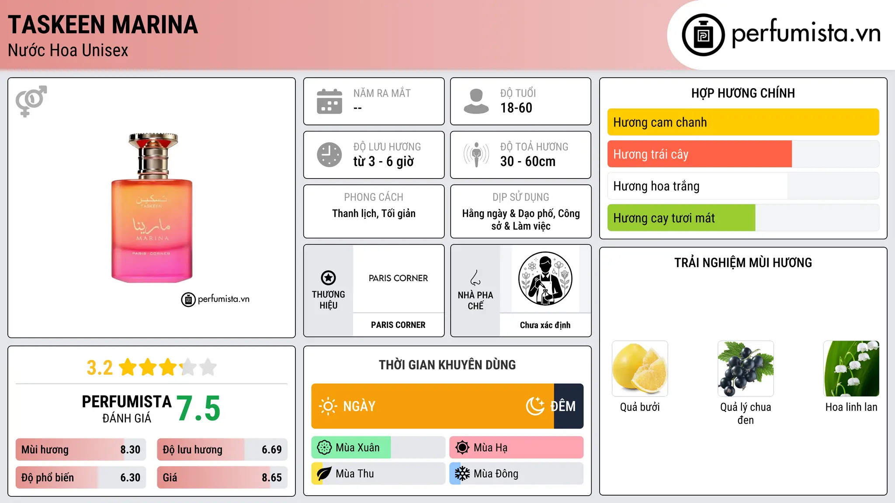Click the PARIS CORNER logo text
Screen dimensions: 895x503
[398, 278]
